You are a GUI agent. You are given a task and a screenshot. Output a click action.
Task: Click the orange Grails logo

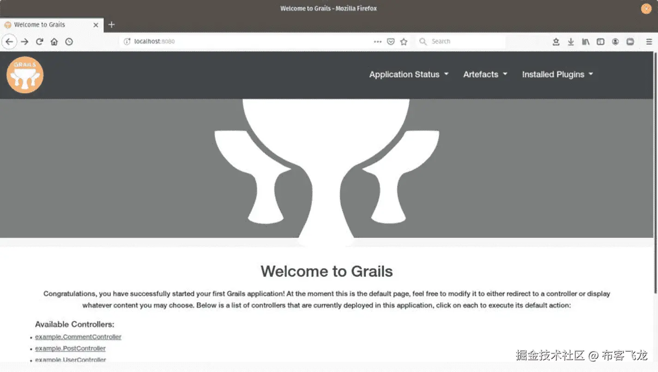pos(25,75)
